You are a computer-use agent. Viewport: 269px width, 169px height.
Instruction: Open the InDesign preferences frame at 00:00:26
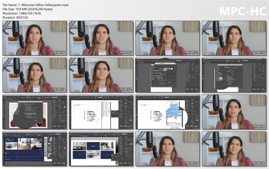(167, 75)
